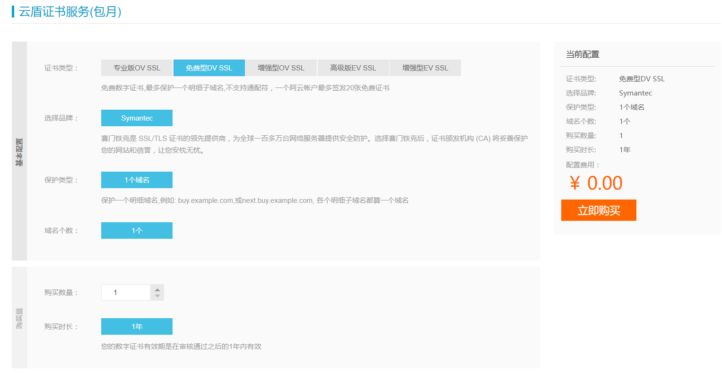Click summary value 1年 in 当前配置

click(625, 150)
